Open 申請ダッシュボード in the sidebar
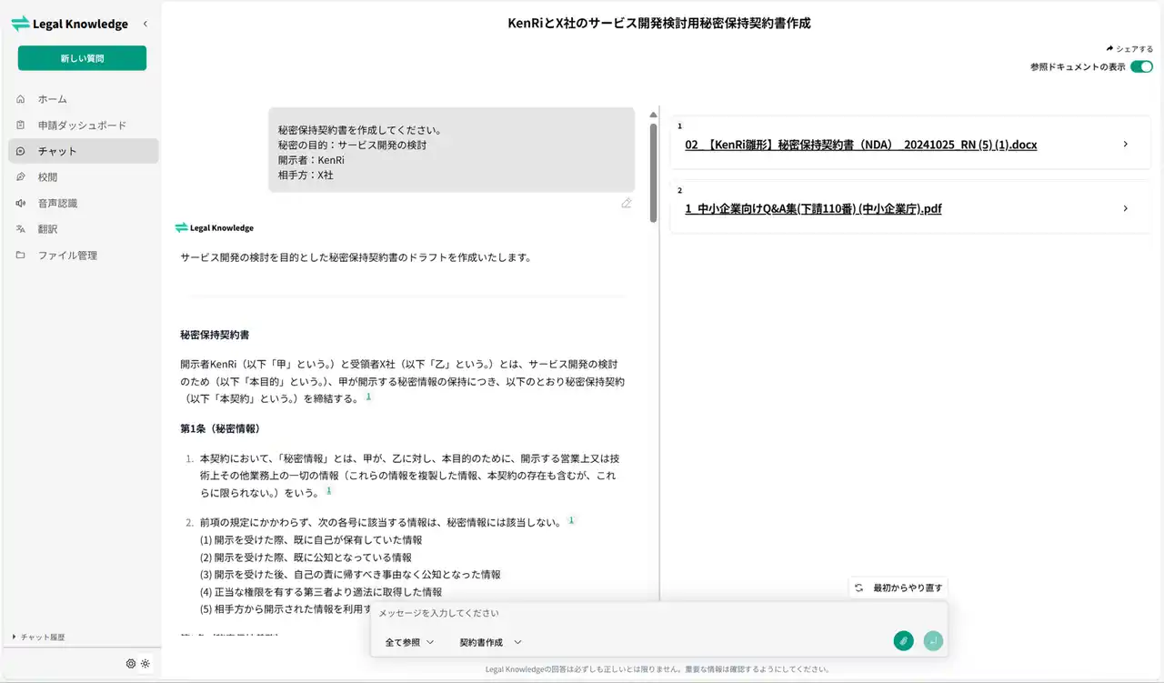 pos(81,126)
